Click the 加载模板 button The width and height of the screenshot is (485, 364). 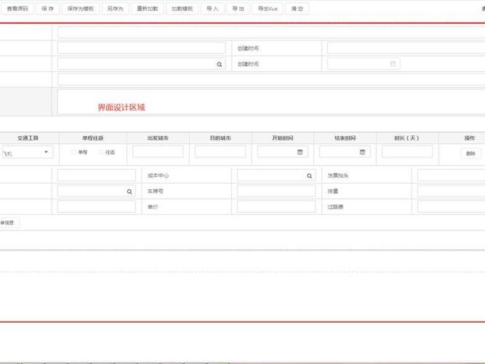(x=182, y=8)
